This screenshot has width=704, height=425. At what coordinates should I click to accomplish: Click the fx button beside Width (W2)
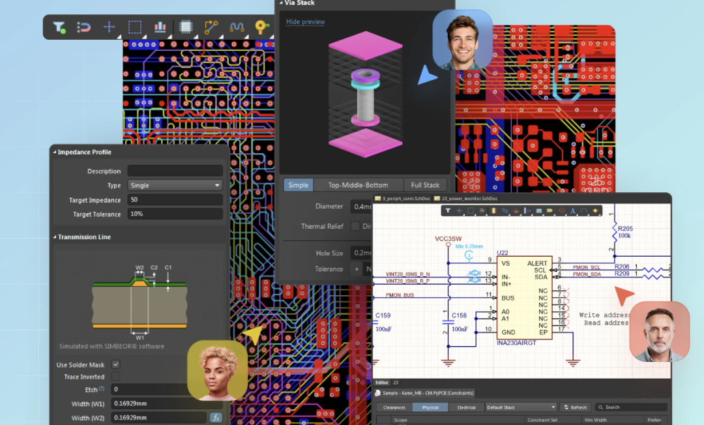pos(216,418)
